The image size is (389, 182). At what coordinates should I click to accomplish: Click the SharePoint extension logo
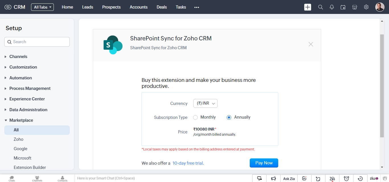tap(113, 45)
